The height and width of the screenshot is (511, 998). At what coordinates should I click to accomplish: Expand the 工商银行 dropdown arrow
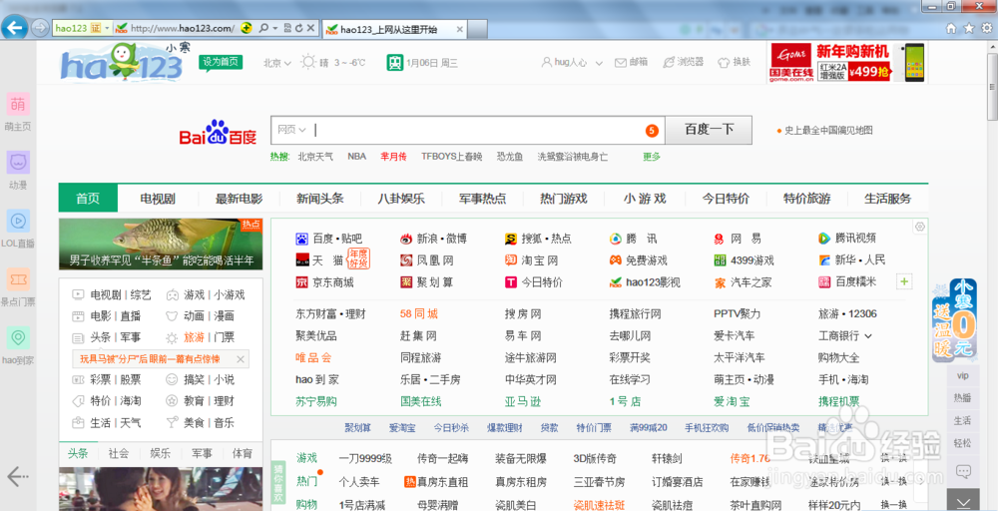[x=869, y=336]
